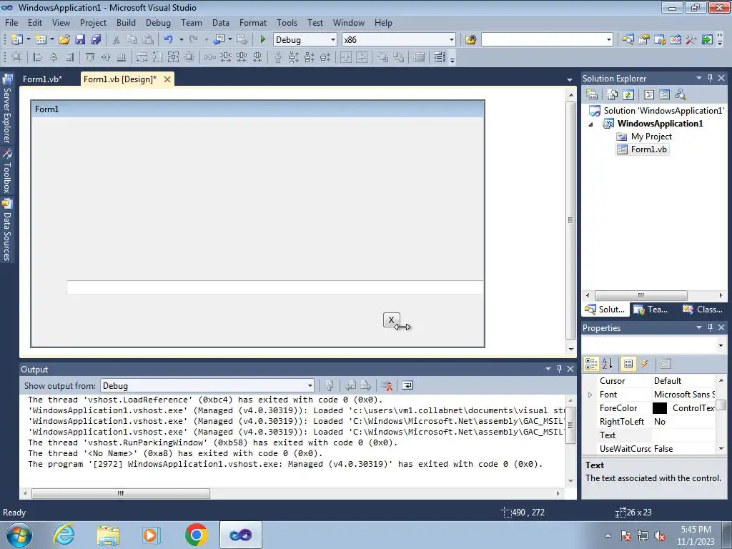Click the Find in Files icon
The height and width of the screenshot is (549, 732).
point(470,40)
